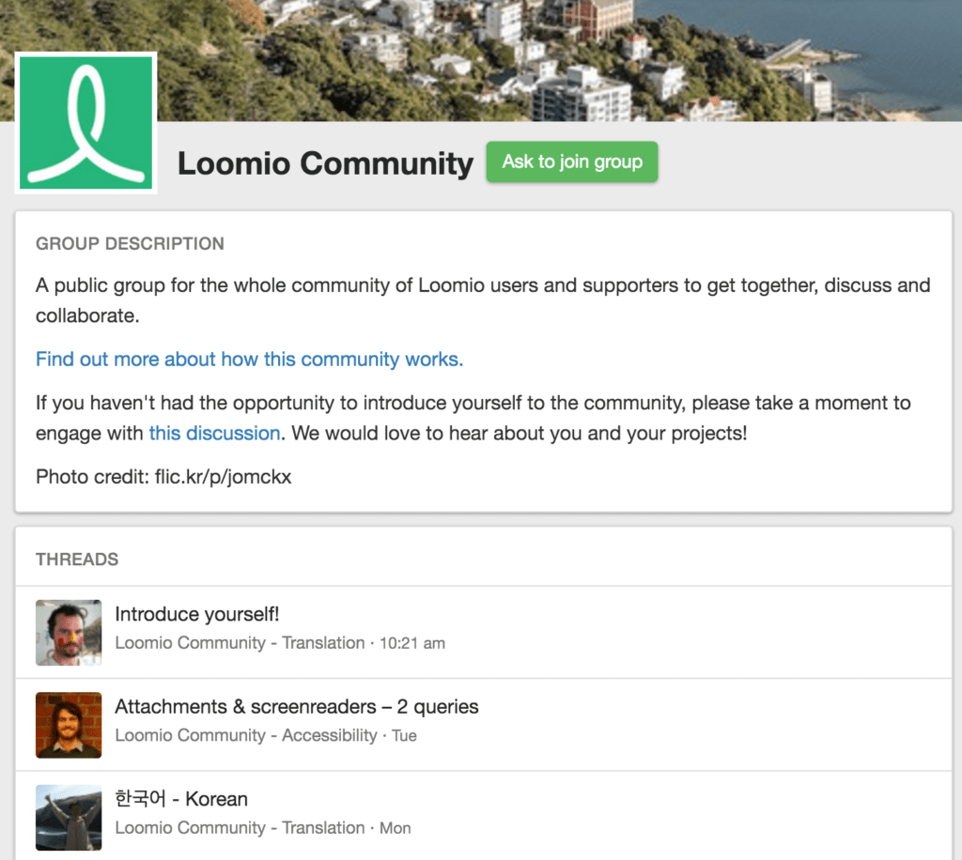Click the Tue timestamp on the accessibility thread
This screenshot has height=860, width=962.
pos(404,735)
